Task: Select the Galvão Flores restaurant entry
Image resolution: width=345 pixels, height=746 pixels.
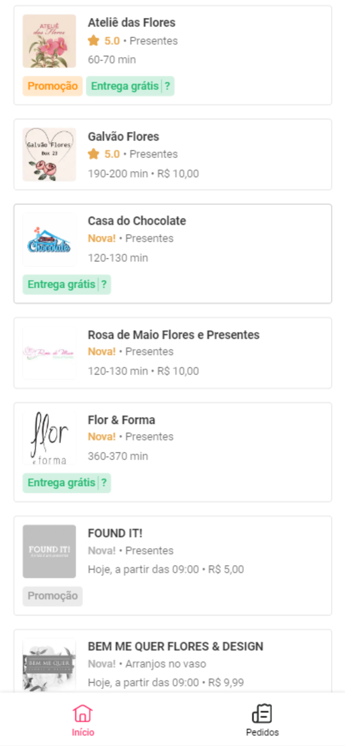Action: tap(172, 154)
